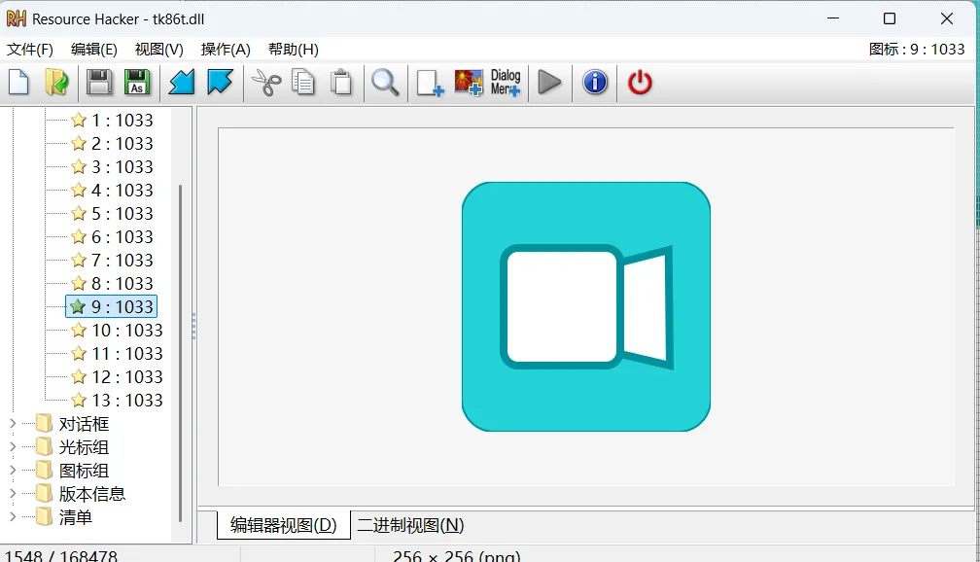Viewport: 980px width, 562px height.
Task: Select icon resource 3 : 1033
Action: 122,167
